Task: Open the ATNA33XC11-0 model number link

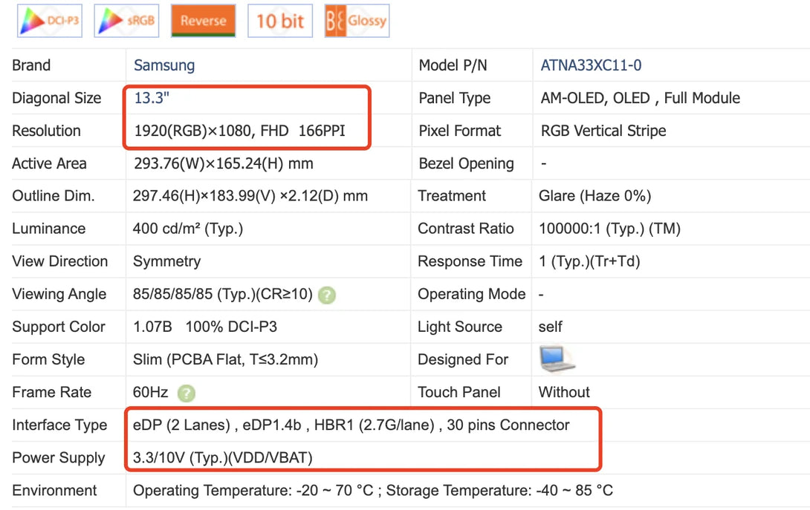Action: [x=591, y=65]
